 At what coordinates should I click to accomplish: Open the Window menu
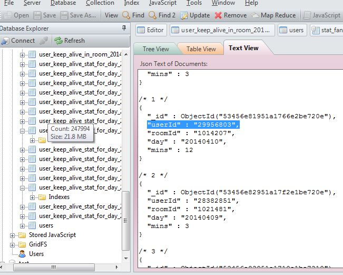click(x=223, y=3)
